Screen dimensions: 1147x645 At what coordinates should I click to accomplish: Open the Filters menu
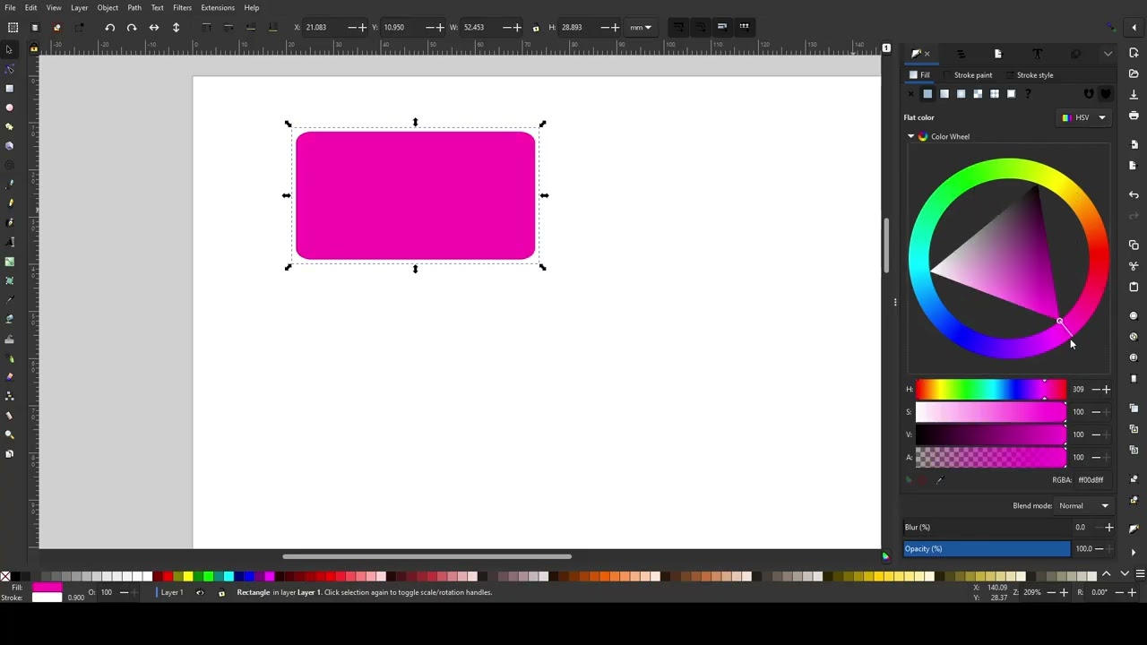click(182, 7)
